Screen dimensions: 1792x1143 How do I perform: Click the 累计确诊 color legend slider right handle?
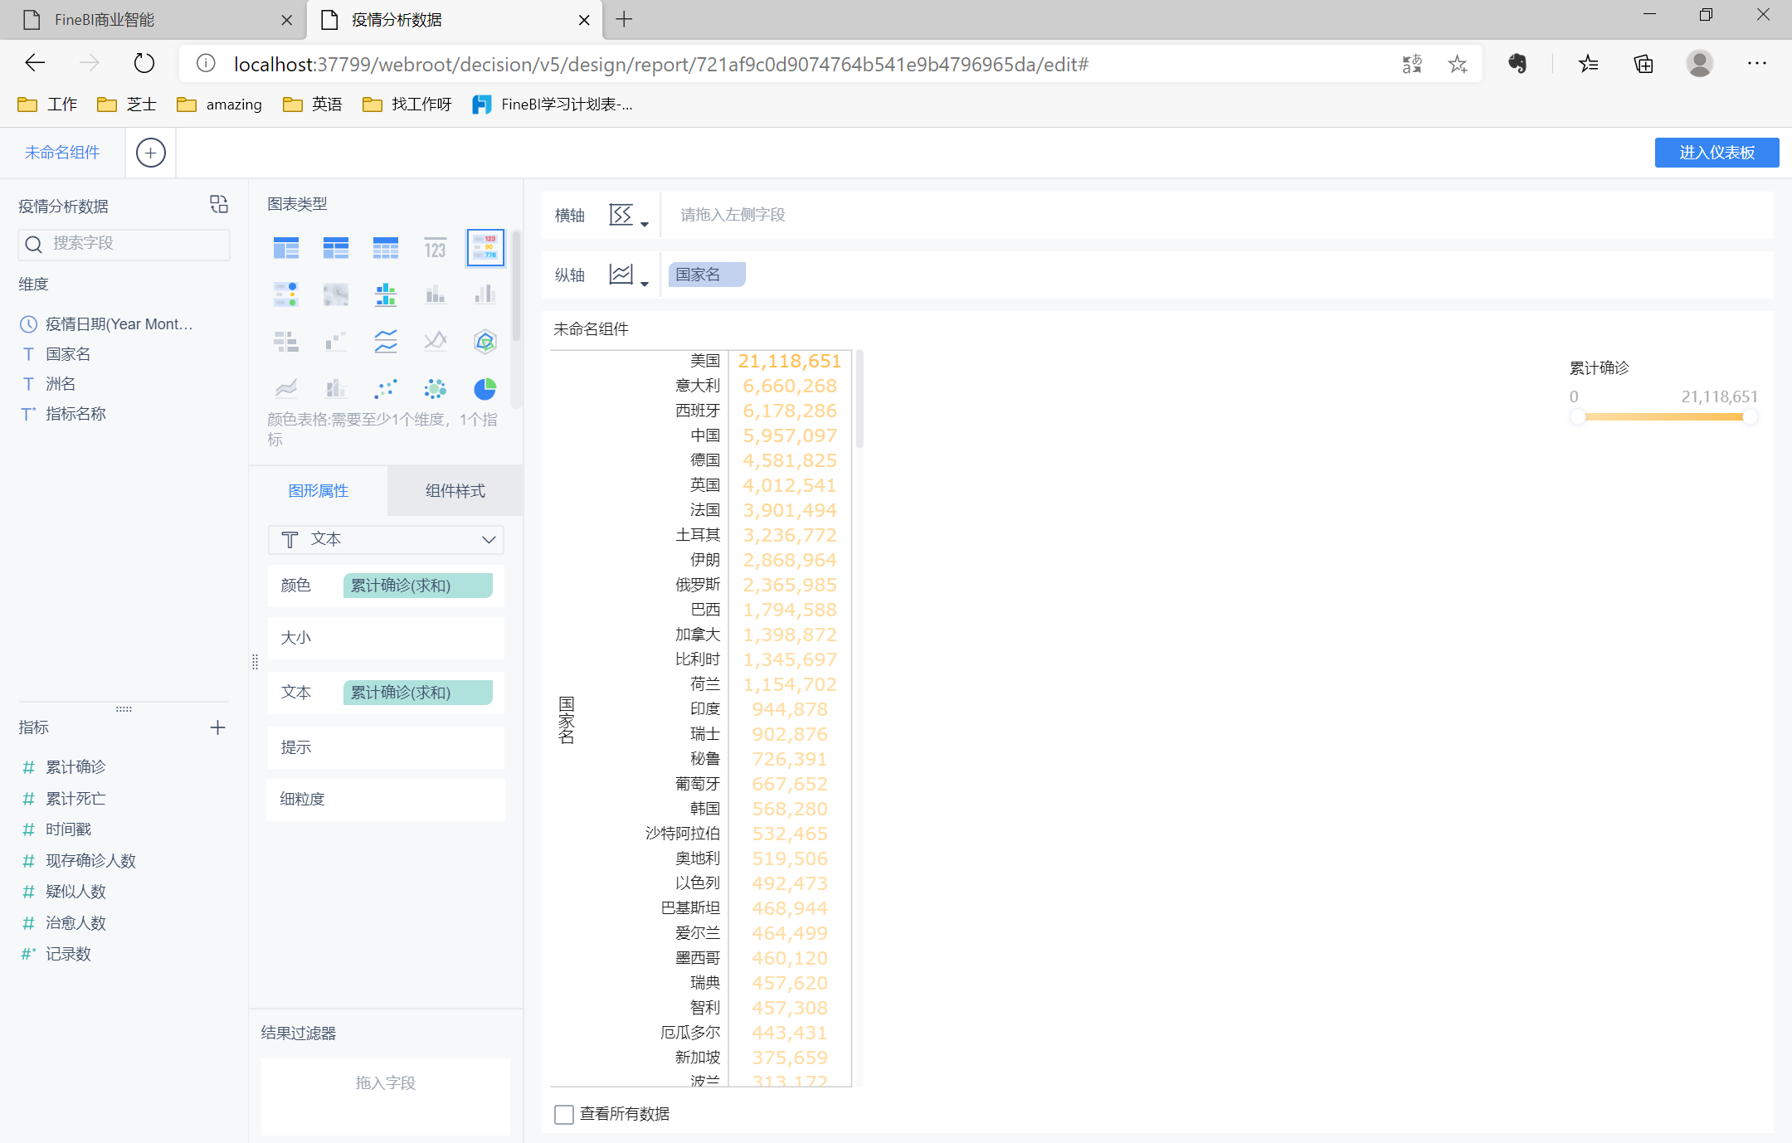tap(1749, 417)
